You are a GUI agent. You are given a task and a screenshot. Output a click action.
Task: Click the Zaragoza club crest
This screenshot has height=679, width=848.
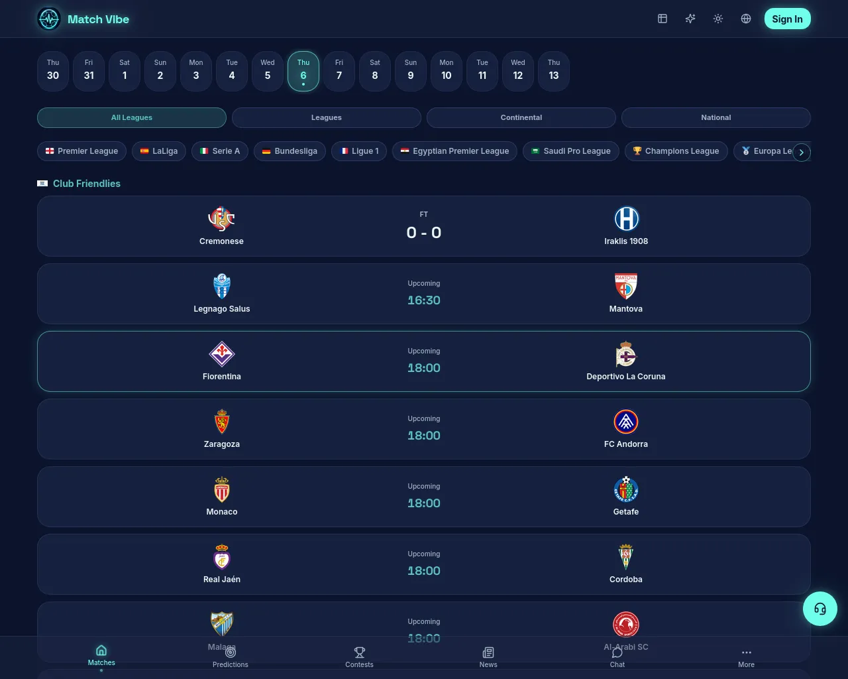click(x=221, y=422)
